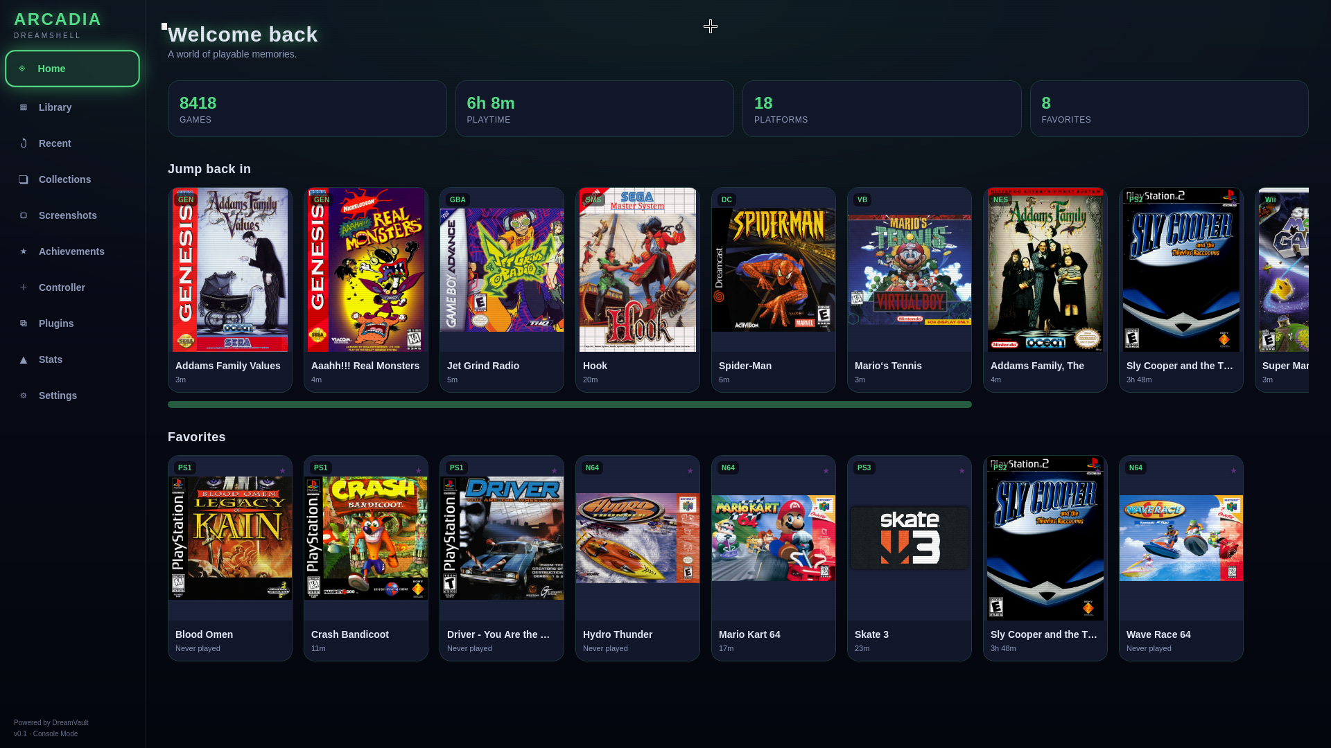Select the Hydro Thunder N64 cover

[x=638, y=538]
